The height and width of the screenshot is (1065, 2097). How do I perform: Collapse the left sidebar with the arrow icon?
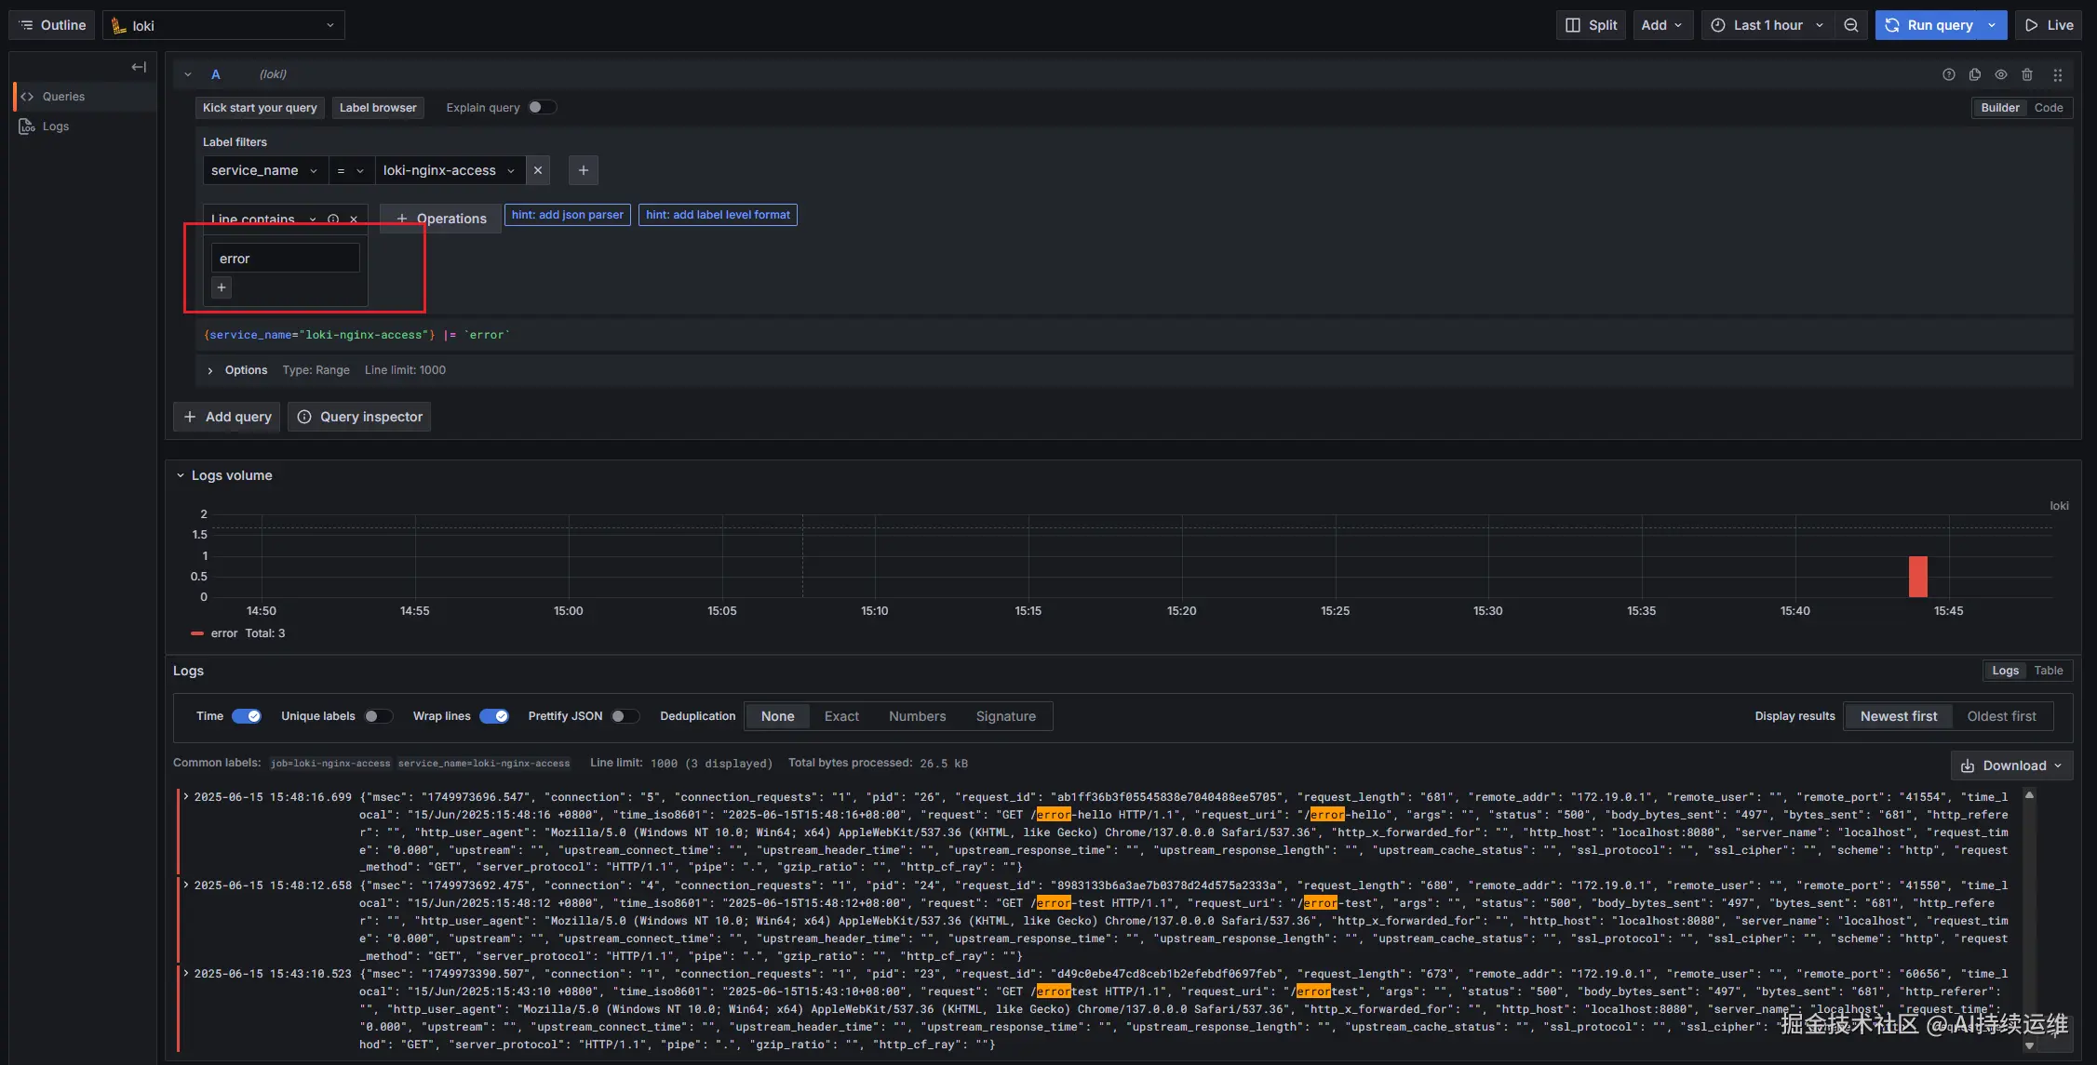(x=138, y=67)
